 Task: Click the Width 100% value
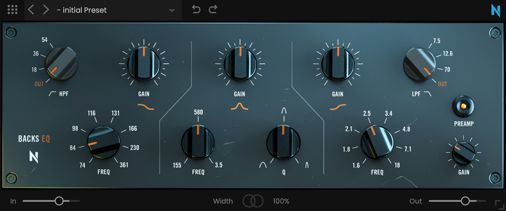coord(281,201)
